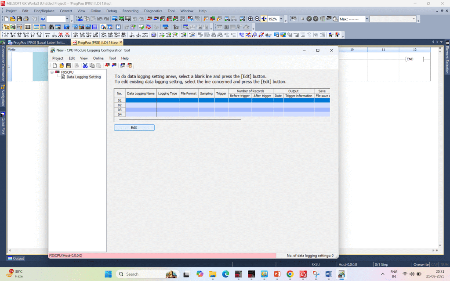450x281 pixels.
Task: Click Save floppy icon in GX Works3 toolbar
Action: pos(19,19)
